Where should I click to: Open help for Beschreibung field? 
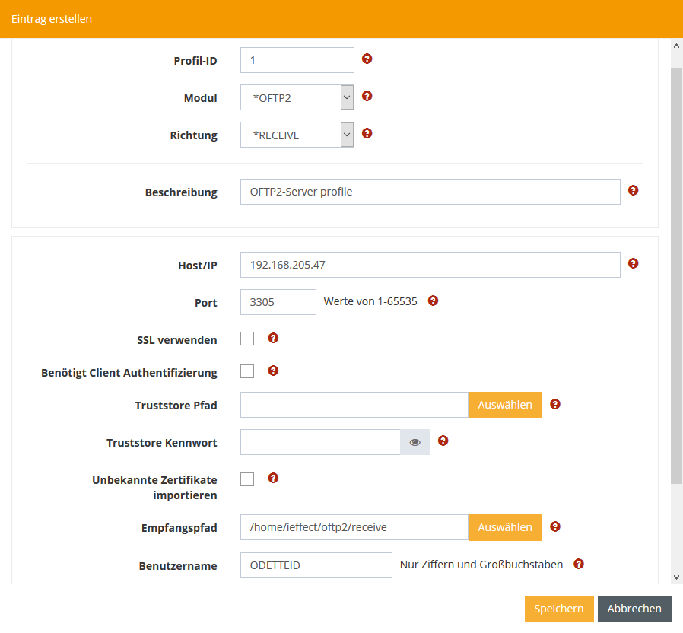(x=634, y=190)
